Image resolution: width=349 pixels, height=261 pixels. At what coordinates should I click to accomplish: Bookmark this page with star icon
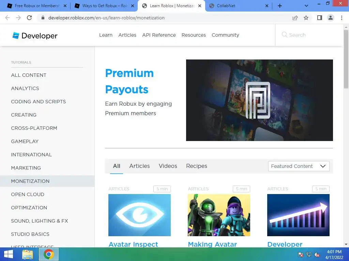coord(306,18)
